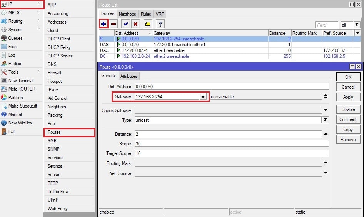364x217 pixels.
Task: Expand the Check Gateway option arrow
Action: tap(326, 111)
